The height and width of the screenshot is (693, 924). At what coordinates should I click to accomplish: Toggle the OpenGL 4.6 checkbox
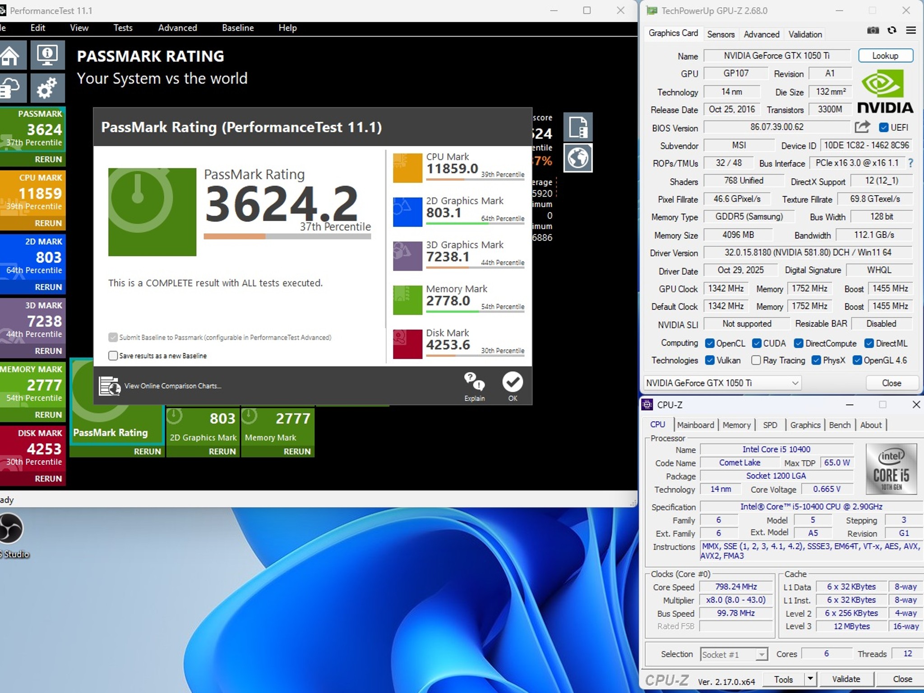pyautogui.click(x=857, y=360)
